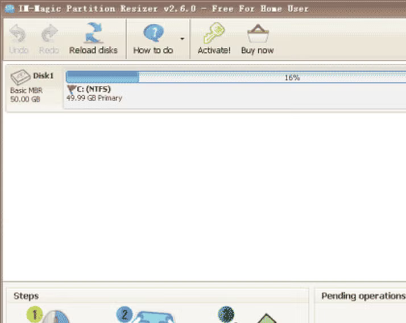Click the Buy now basket icon
Image resolution: width=406 pixels, height=323 pixels.
(x=258, y=34)
